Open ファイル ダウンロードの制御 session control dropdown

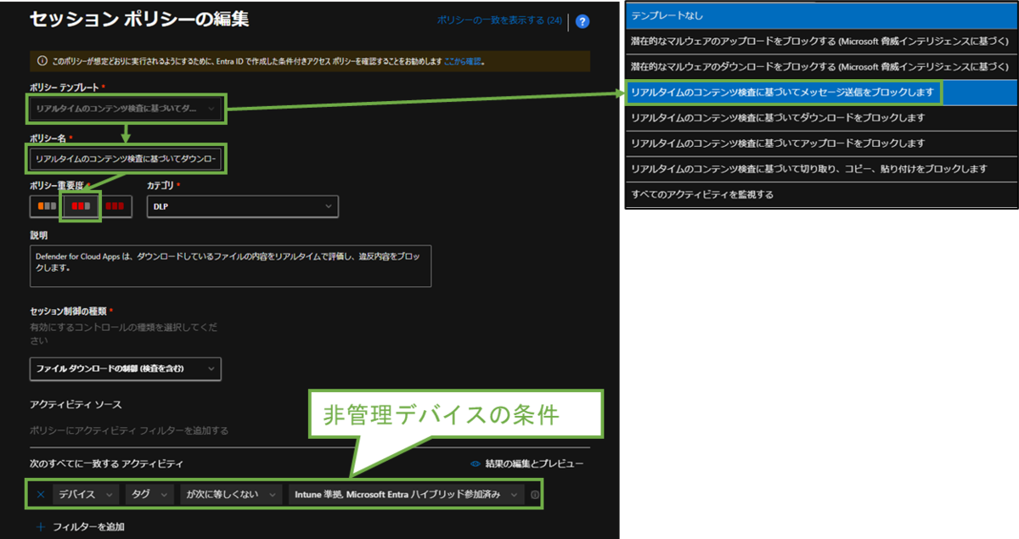coord(125,368)
